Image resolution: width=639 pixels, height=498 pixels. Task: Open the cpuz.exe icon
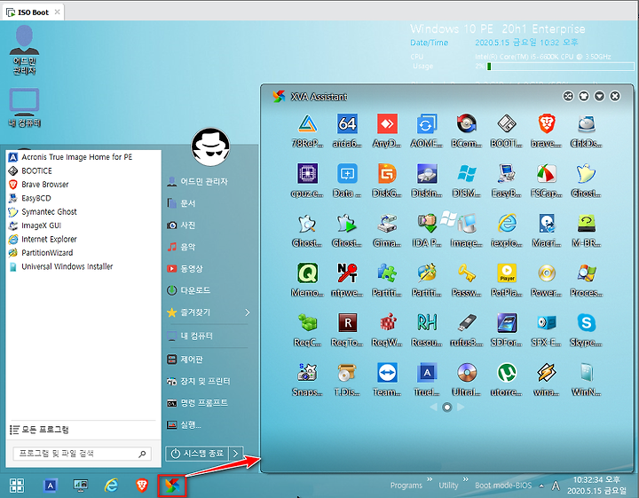pos(308,174)
